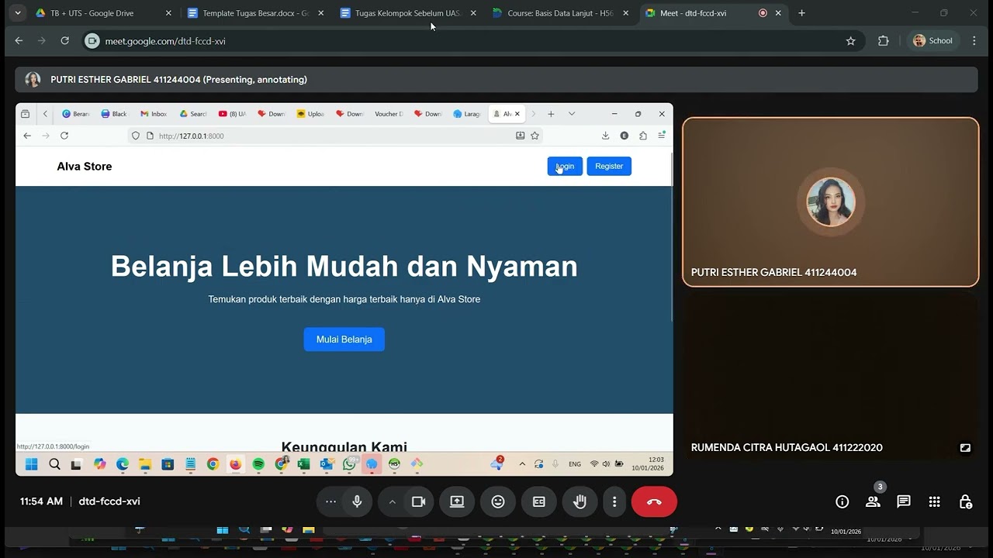Open the emoji reactions button

coord(498,501)
